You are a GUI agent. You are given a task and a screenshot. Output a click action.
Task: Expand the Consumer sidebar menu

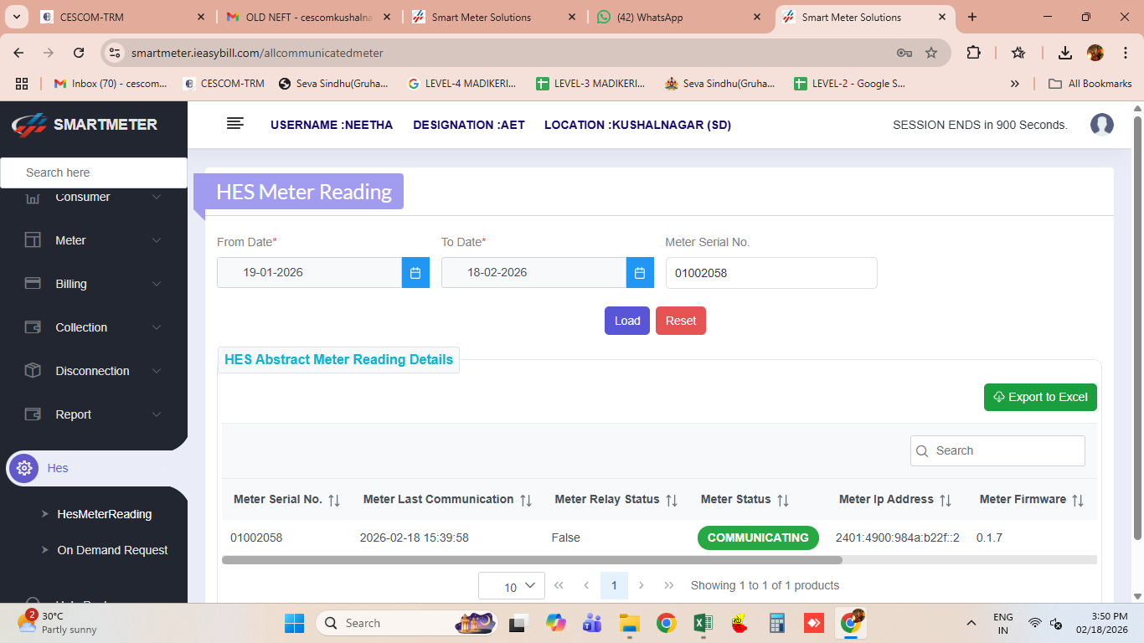click(94, 198)
